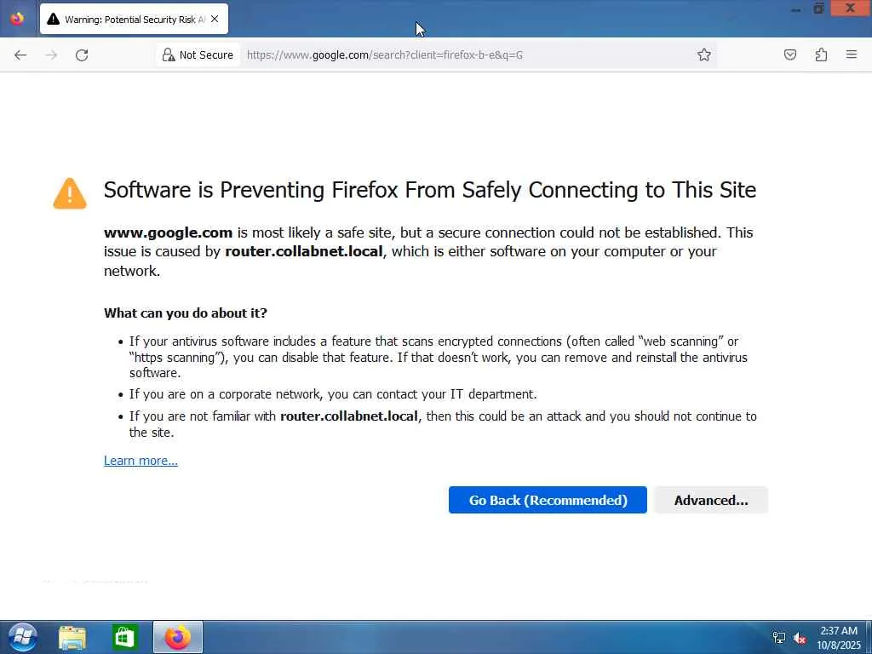872x654 pixels.
Task: Open the Firefox application menu
Action: [x=852, y=54]
